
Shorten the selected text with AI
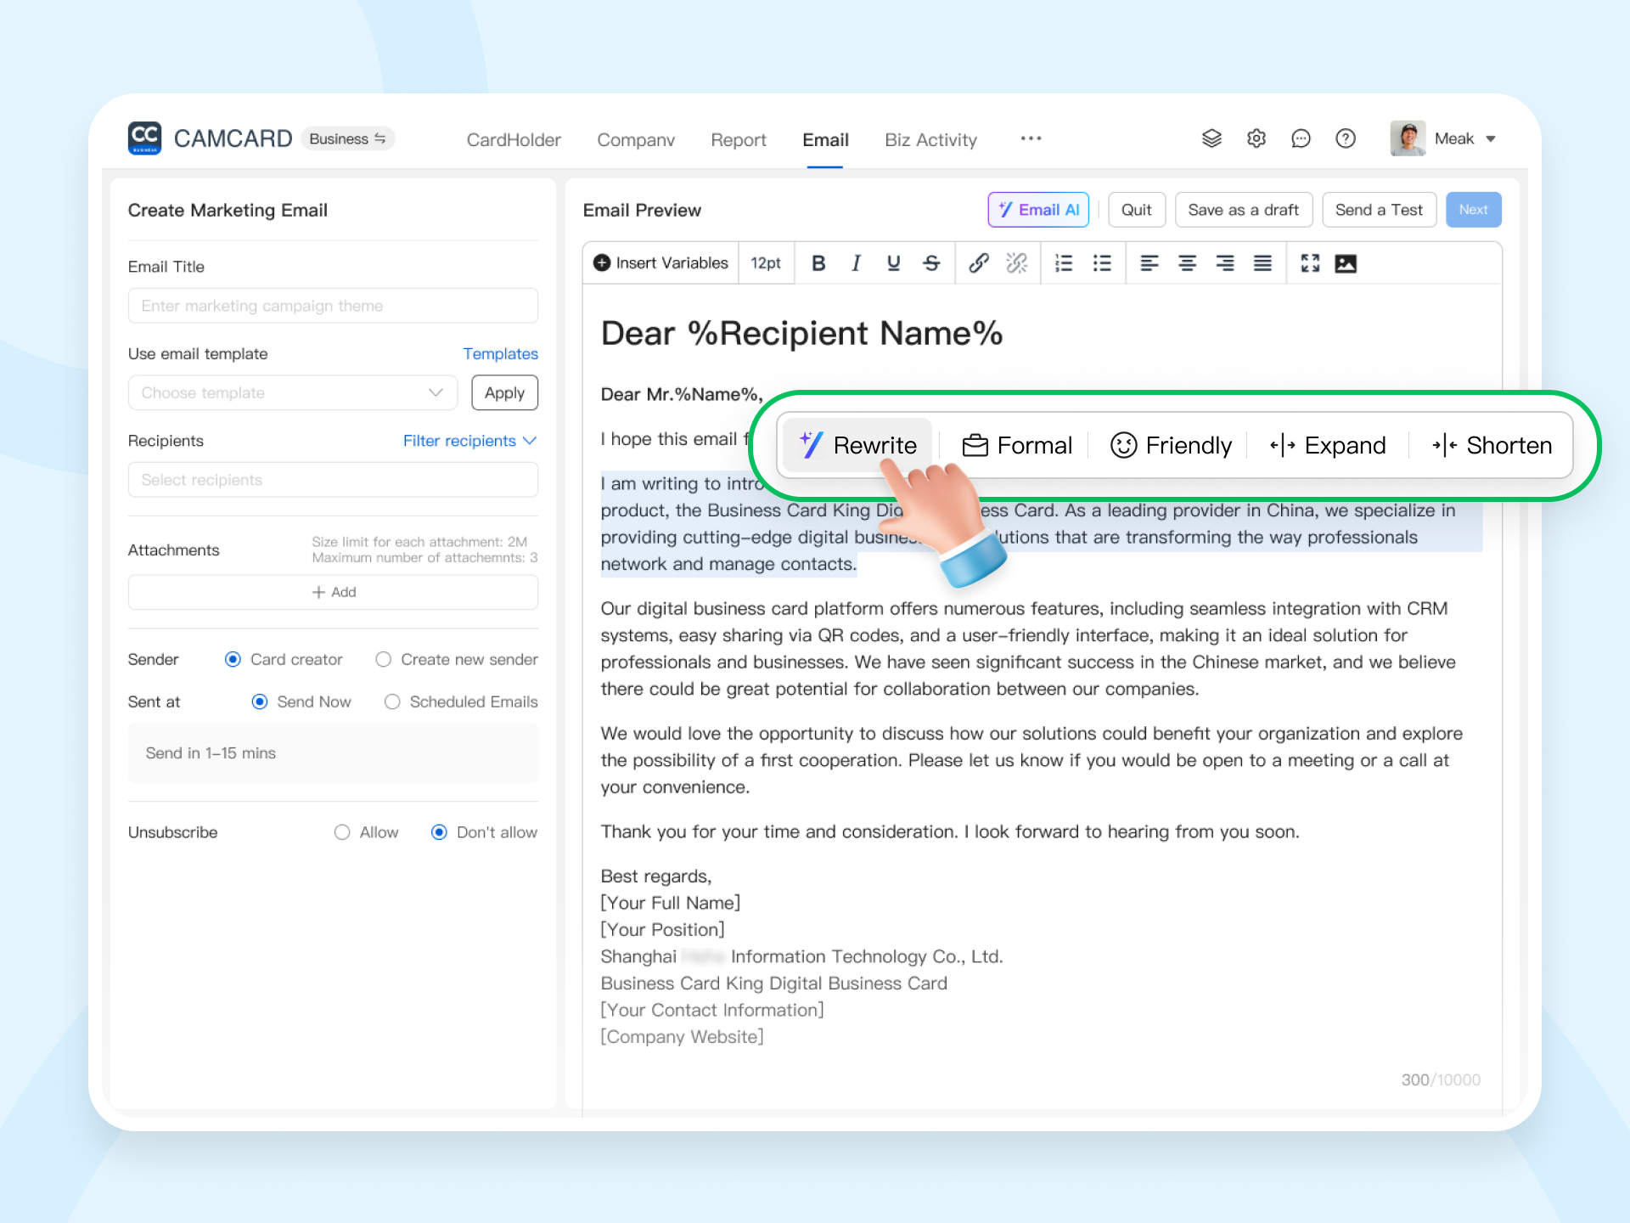pos(1492,445)
